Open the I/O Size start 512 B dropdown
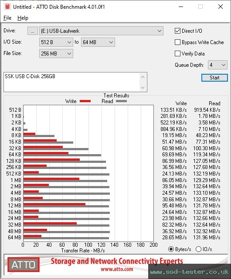 coord(56,42)
